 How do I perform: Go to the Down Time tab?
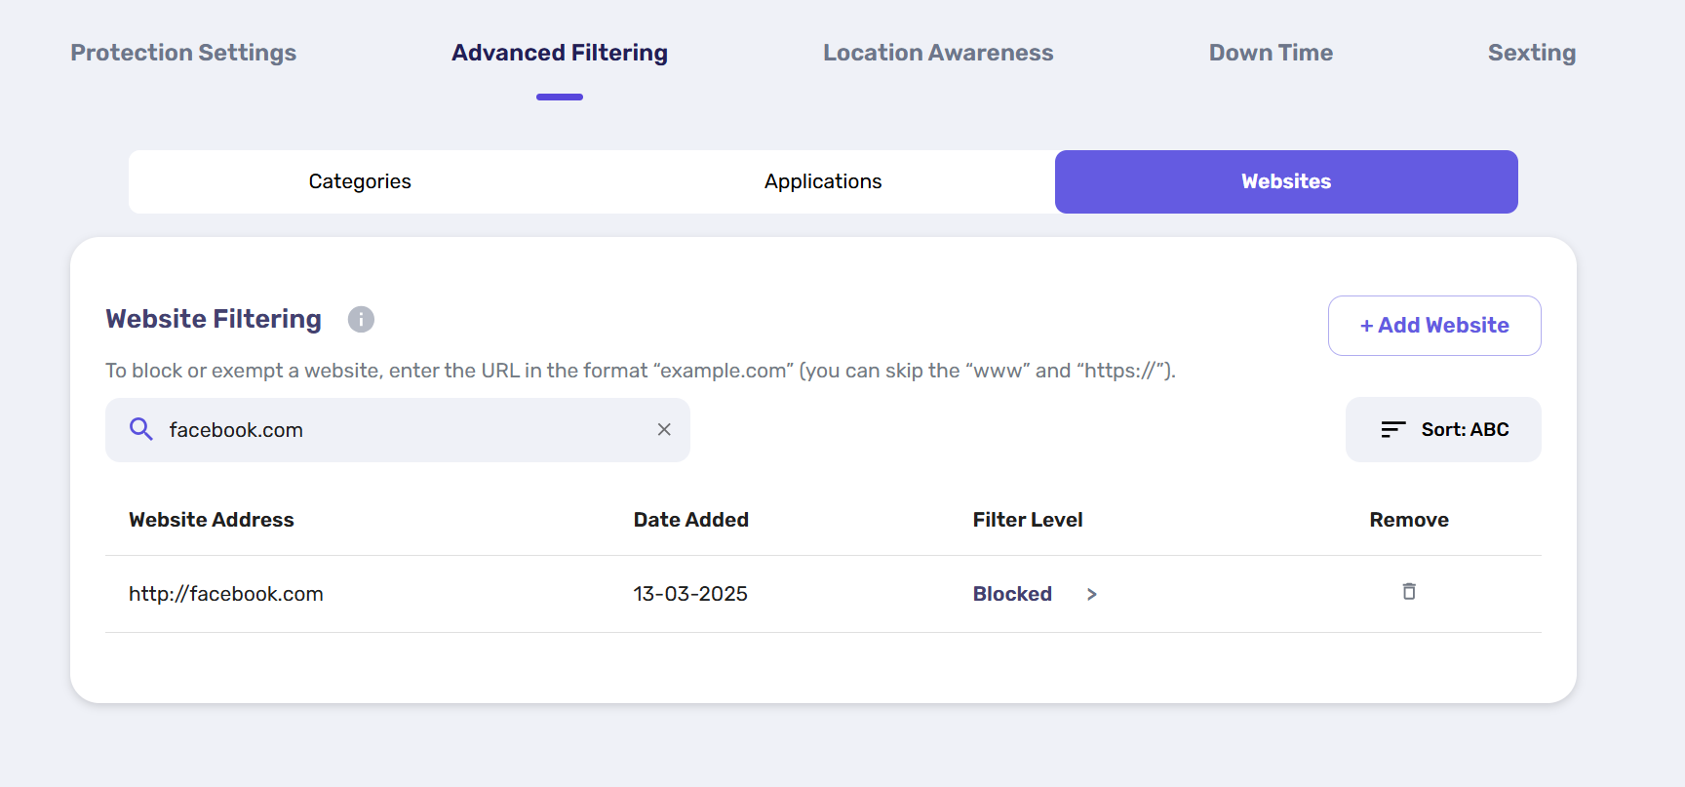[1271, 53]
